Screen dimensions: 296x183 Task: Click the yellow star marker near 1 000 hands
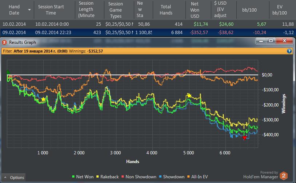click(43, 99)
